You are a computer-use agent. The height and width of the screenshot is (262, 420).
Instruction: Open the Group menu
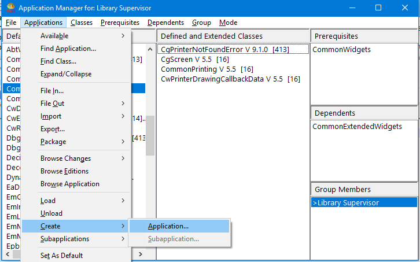(x=201, y=23)
